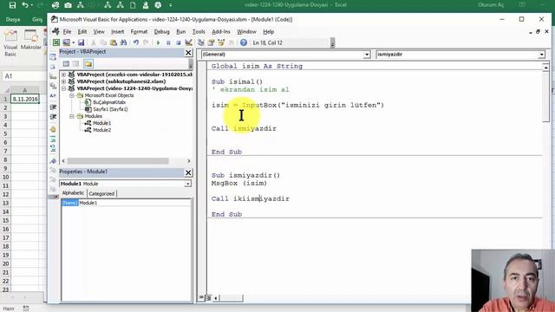Click the Paste icon in VBA toolbar
The height and width of the screenshot is (312, 555).
click(x=114, y=42)
